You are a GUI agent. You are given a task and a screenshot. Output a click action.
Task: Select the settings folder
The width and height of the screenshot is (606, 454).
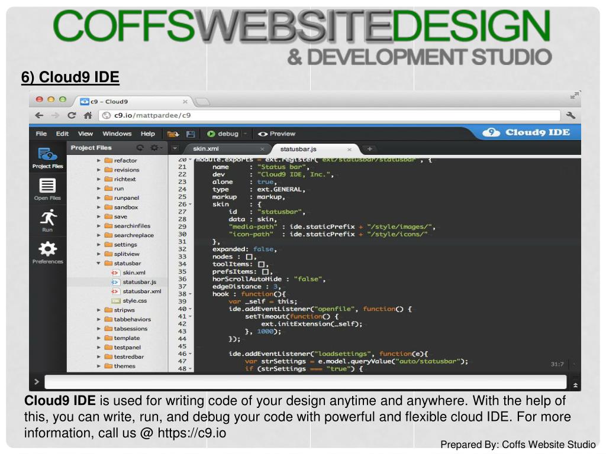click(x=121, y=244)
